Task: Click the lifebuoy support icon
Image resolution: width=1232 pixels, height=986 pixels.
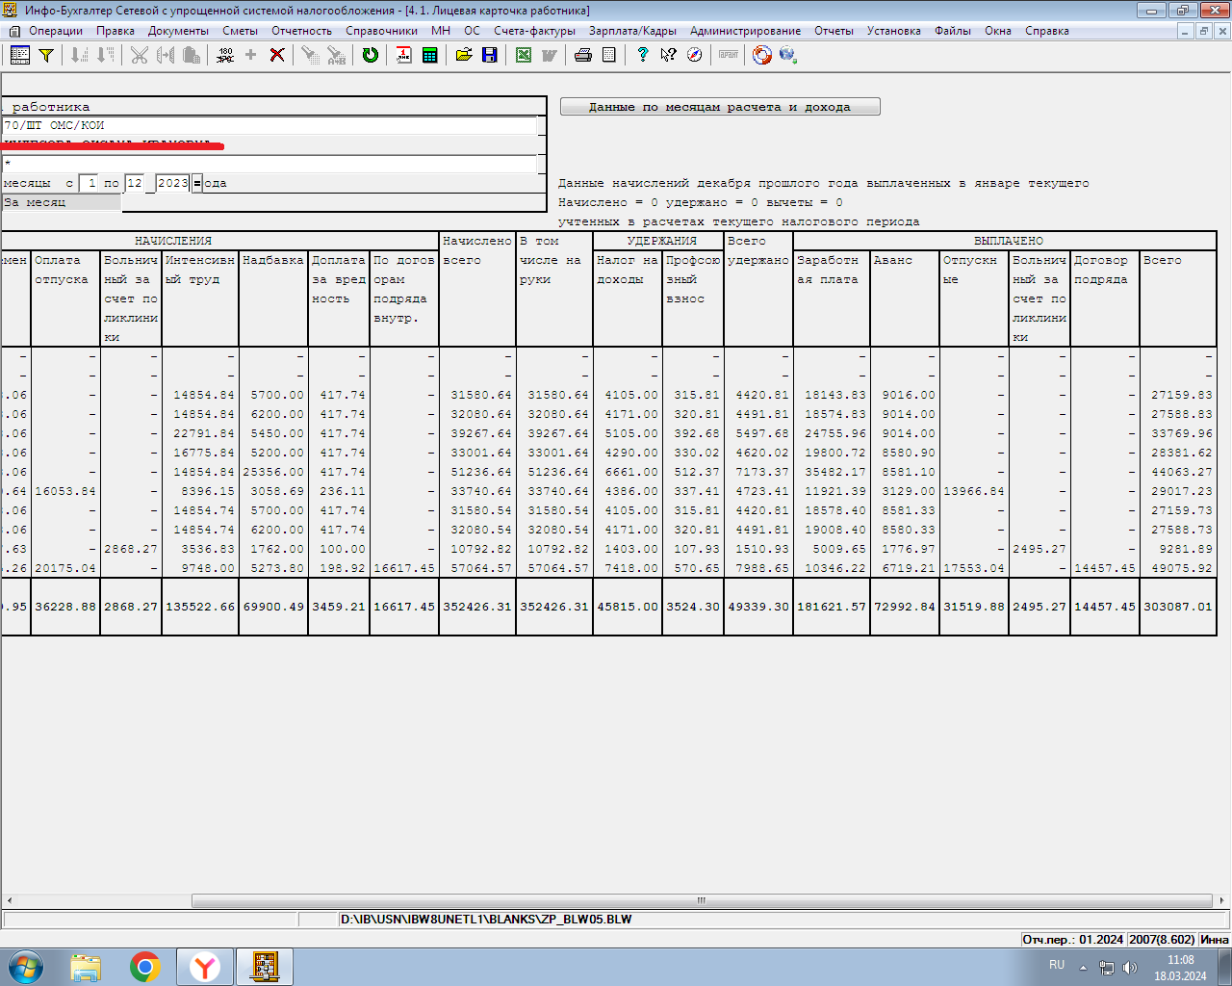Action: 762,55
